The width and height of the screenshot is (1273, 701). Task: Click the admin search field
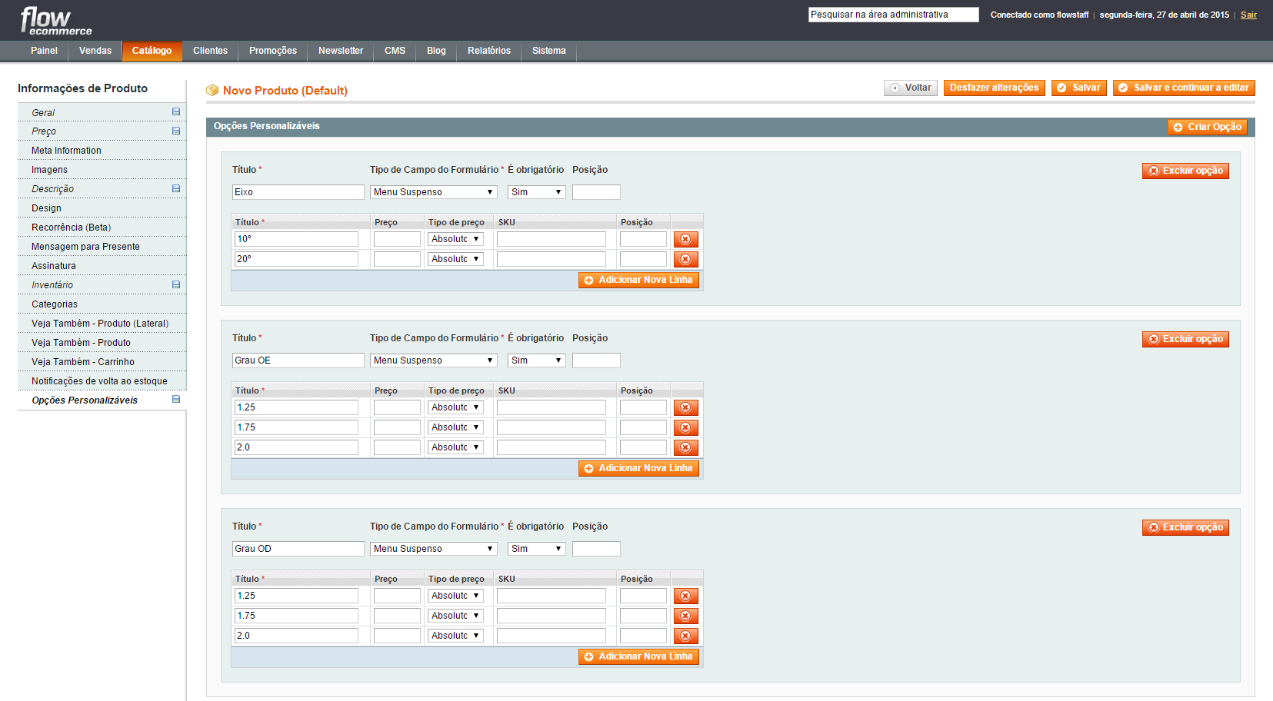pos(893,15)
